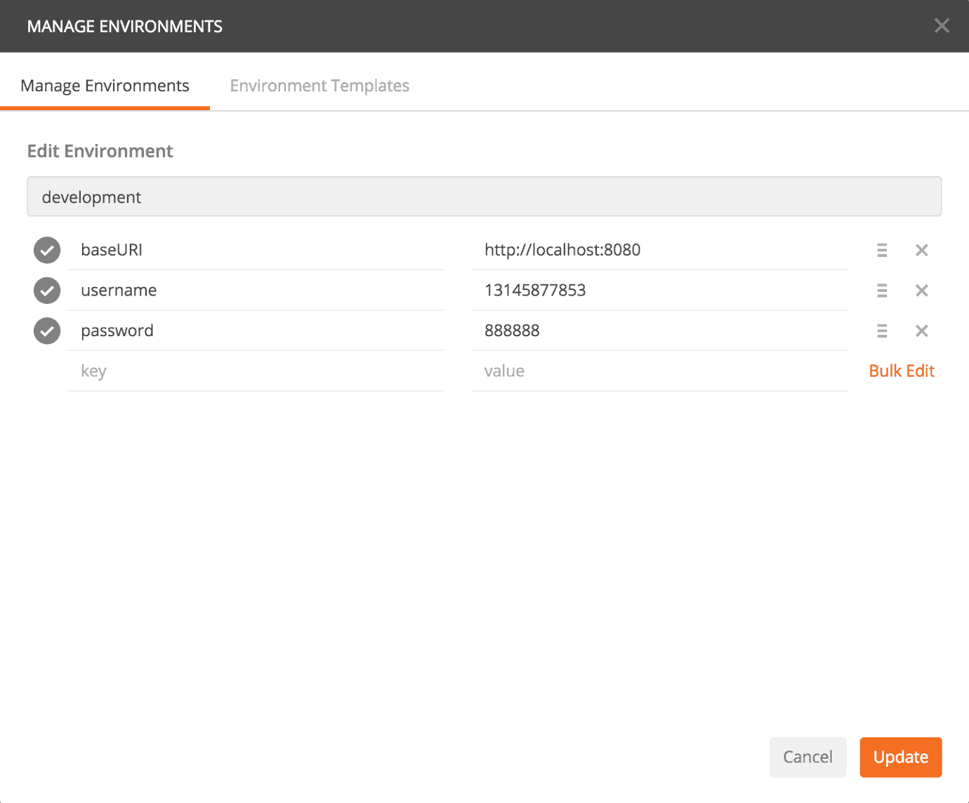
Task: Click the 888888 password value field
Action: coord(659,331)
